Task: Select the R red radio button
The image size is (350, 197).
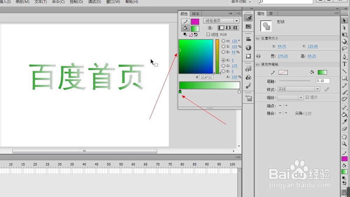Action: [x=223, y=60]
